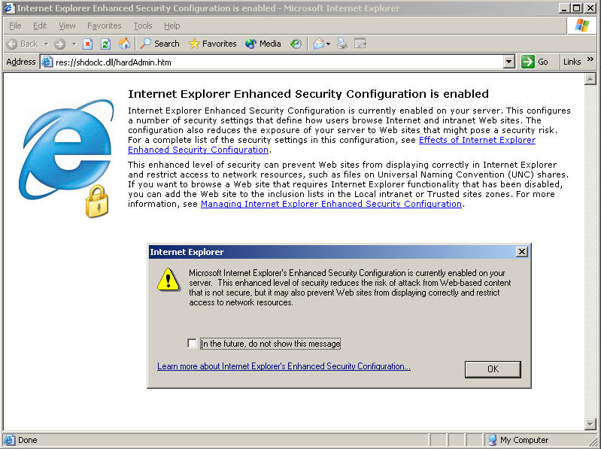
Task: Click the Go button beside the address bar
Action: pyautogui.click(x=536, y=62)
